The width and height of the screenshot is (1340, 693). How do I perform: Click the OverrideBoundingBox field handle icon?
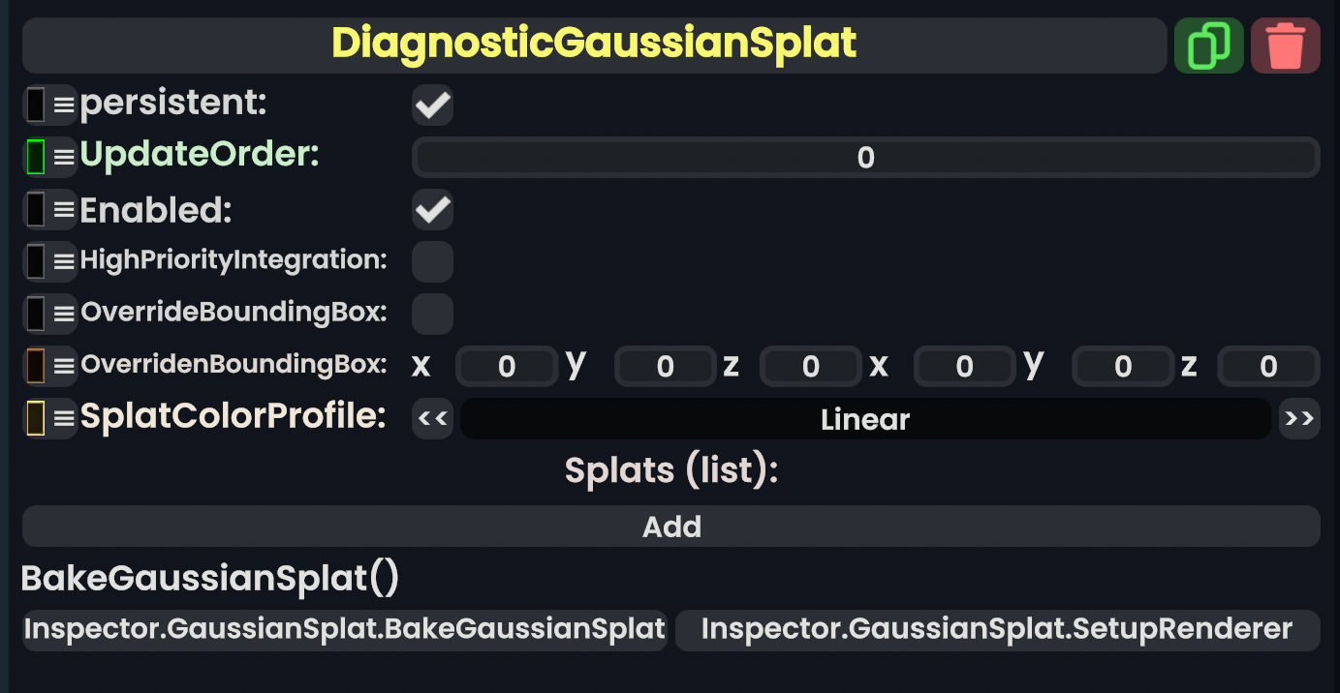click(x=49, y=314)
